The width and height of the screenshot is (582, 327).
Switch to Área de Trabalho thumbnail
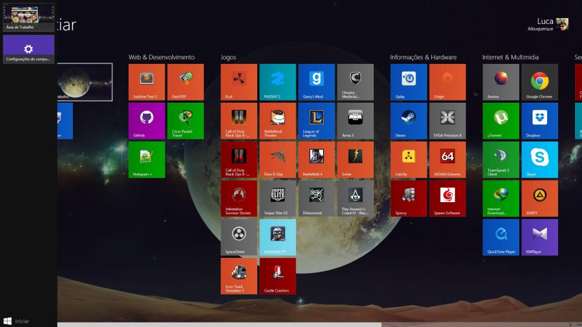[29, 17]
